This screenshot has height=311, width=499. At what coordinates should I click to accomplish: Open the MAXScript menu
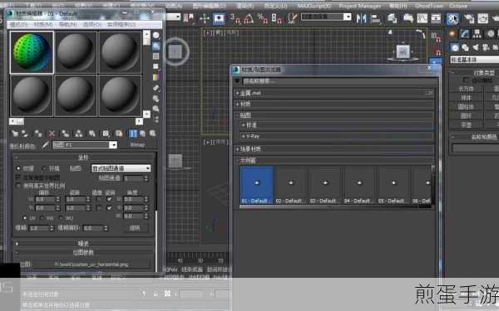314,6
